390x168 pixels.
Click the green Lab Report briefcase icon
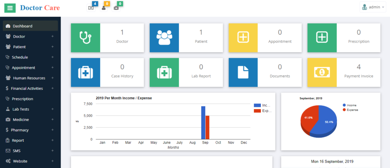(x=164, y=72)
